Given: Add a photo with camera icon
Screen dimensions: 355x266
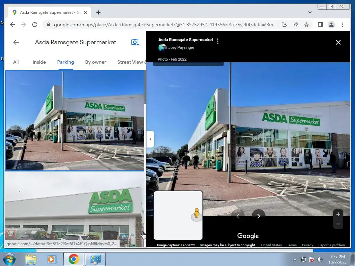Looking at the screenshot, I should 135,42.
